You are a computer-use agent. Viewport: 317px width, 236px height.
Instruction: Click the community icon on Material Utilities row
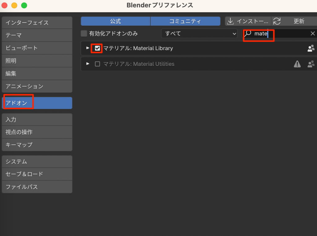tap(311, 64)
